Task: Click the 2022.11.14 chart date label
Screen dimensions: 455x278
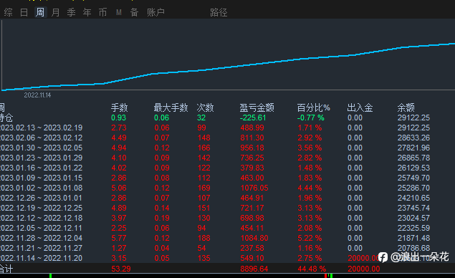Action: pos(37,95)
